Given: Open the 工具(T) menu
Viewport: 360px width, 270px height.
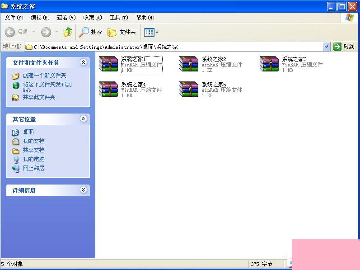Looking at the screenshot, I should (119, 18).
